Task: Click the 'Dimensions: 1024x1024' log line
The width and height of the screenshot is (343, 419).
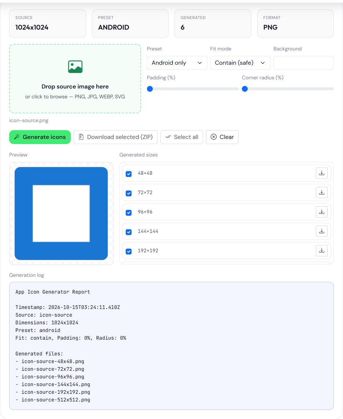Action: tap(47, 322)
